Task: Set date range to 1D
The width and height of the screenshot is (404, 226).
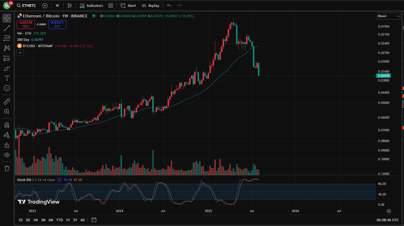Action: tap(21, 220)
